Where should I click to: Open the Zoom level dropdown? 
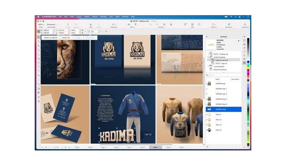point(41,24)
